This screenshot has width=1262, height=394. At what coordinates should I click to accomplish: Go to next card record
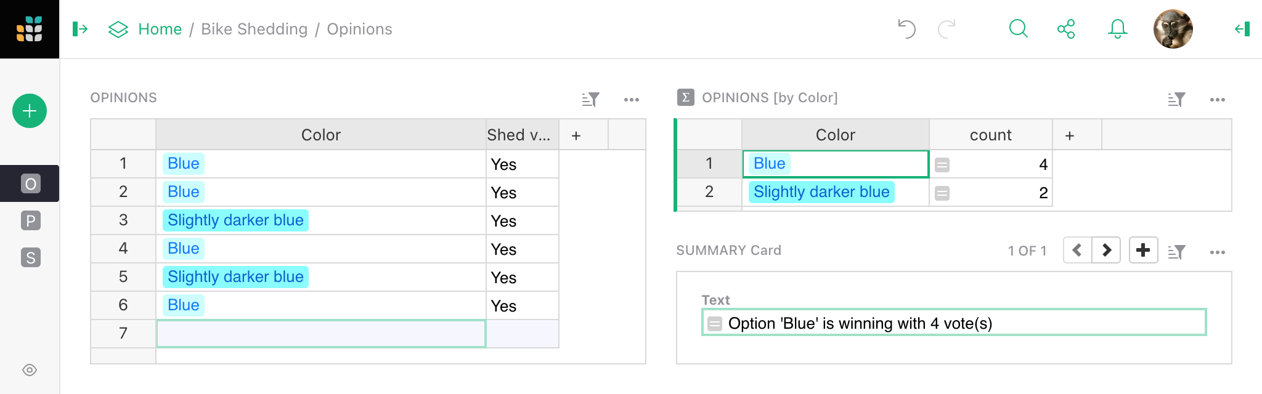pyautogui.click(x=1106, y=250)
